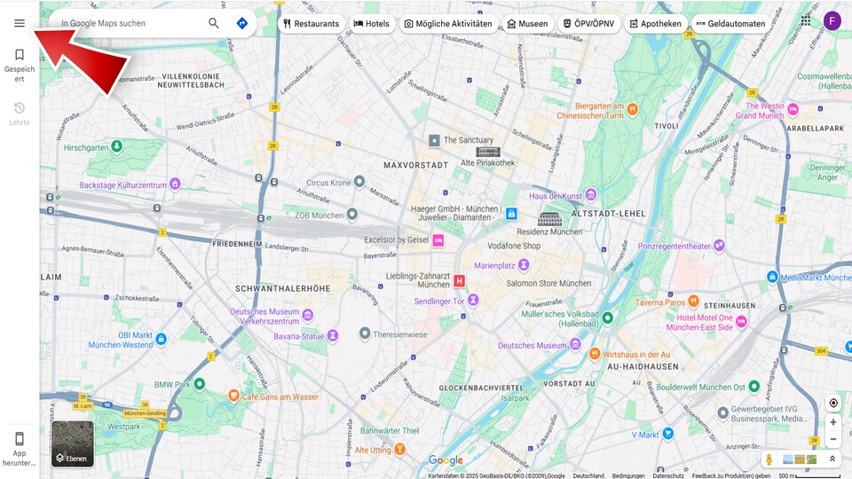Viewport: 852px width, 479px height.
Task: Select the Marienplatz map marker
Action: [x=524, y=264]
